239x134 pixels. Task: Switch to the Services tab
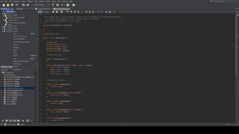pos(20,9)
